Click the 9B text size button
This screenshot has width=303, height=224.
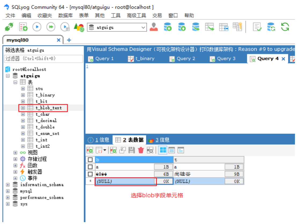pyautogui.click(x=234, y=174)
